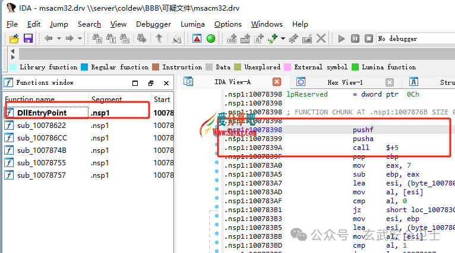Float the Functions window panel

pyautogui.click(x=151, y=83)
